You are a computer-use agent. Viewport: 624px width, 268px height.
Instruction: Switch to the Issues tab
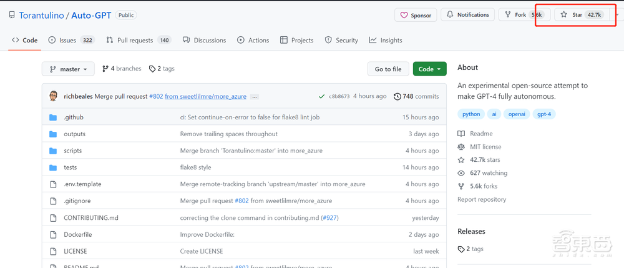(71, 40)
